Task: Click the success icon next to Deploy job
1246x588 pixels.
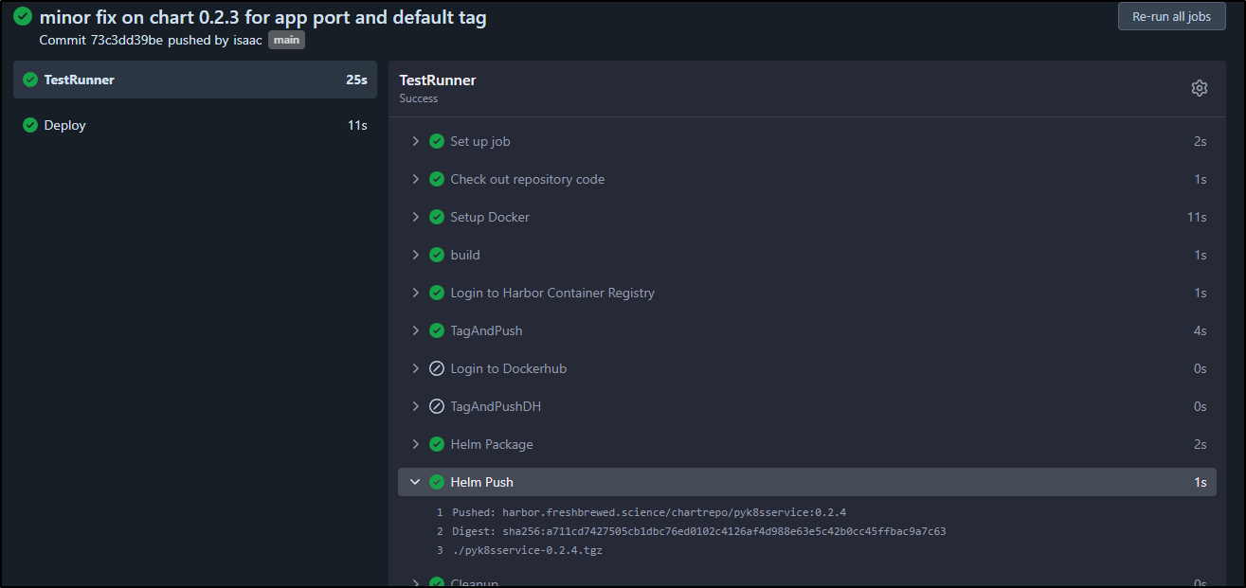Action: pyautogui.click(x=30, y=125)
